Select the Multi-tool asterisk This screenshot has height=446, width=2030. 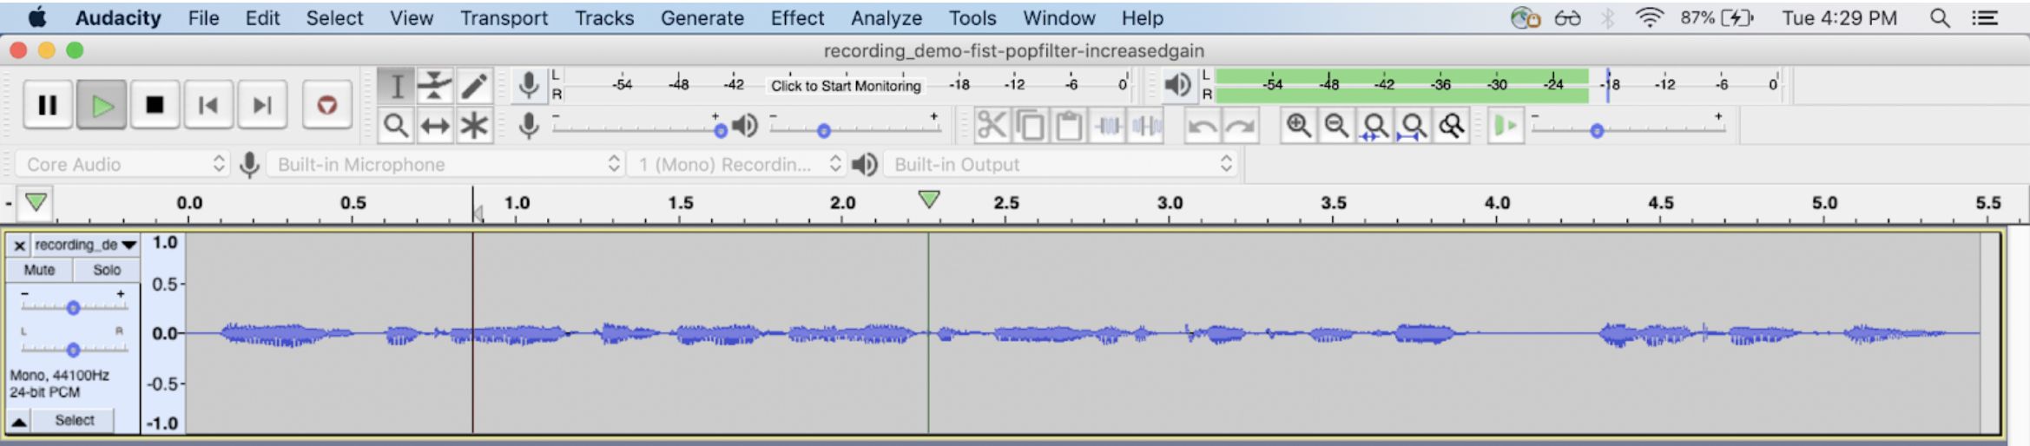click(x=474, y=126)
